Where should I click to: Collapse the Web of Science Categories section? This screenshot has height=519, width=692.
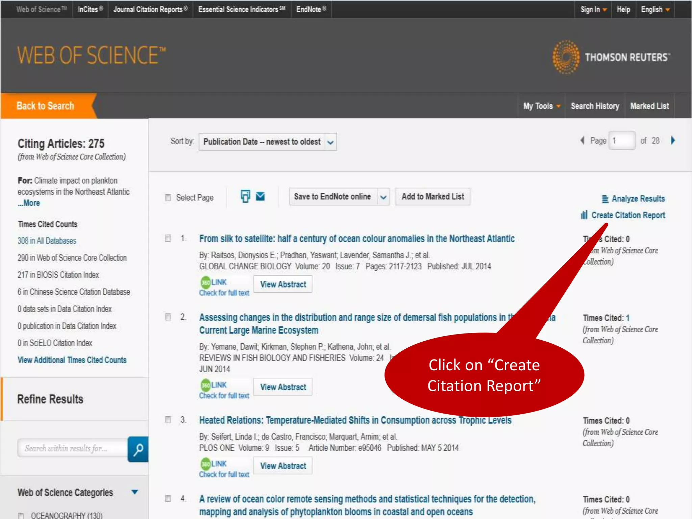coord(134,492)
